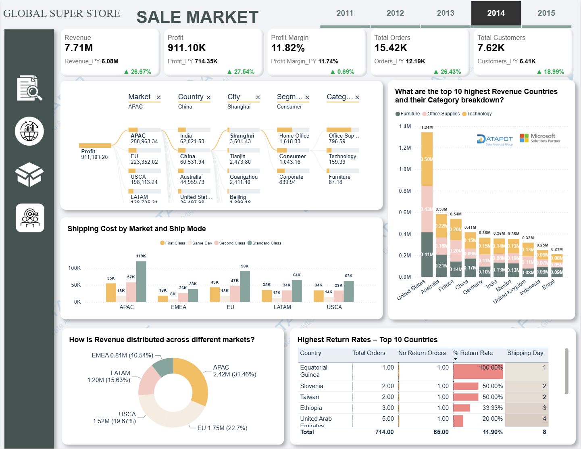Remove the Category level from decomposition tree
This screenshot has width=581, height=449.
357,98
